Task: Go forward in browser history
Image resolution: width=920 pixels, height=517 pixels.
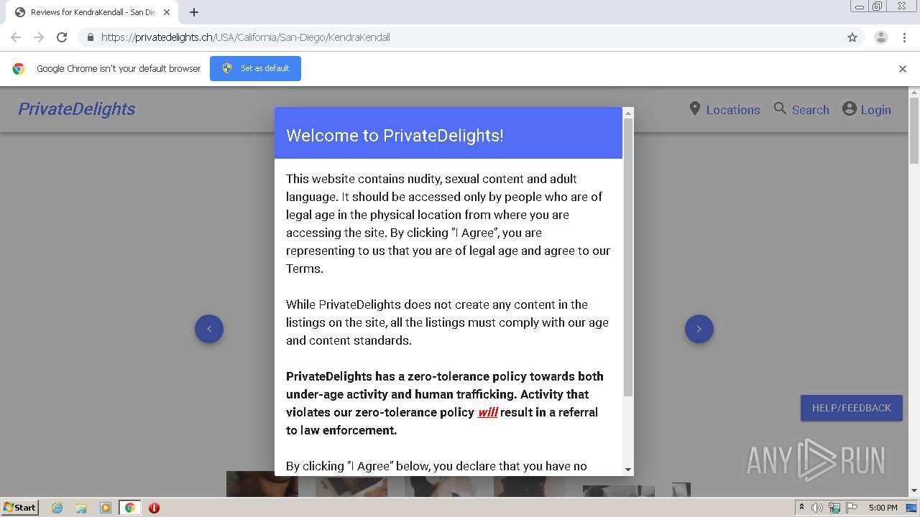Action: point(39,37)
